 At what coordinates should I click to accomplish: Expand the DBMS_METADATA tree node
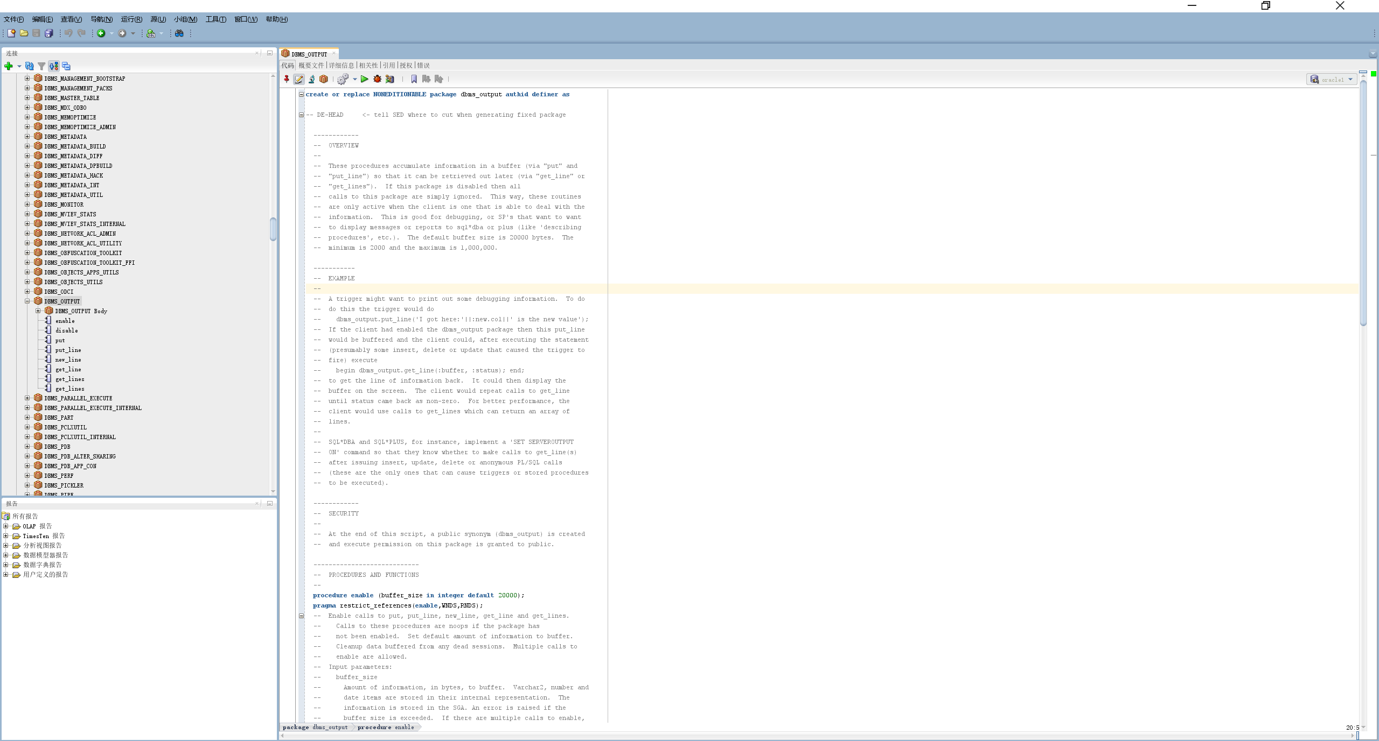coord(27,137)
